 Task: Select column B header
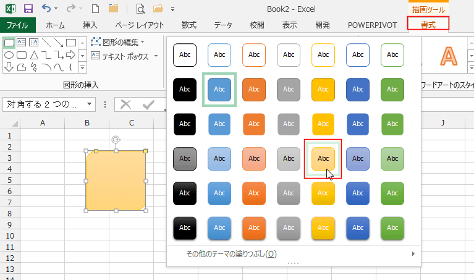click(x=87, y=123)
